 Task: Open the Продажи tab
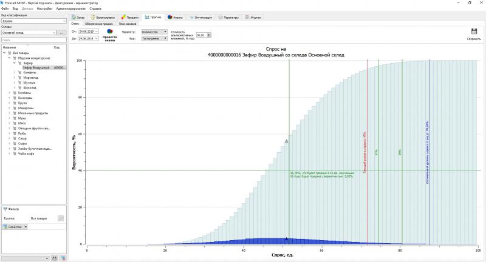(x=130, y=18)
